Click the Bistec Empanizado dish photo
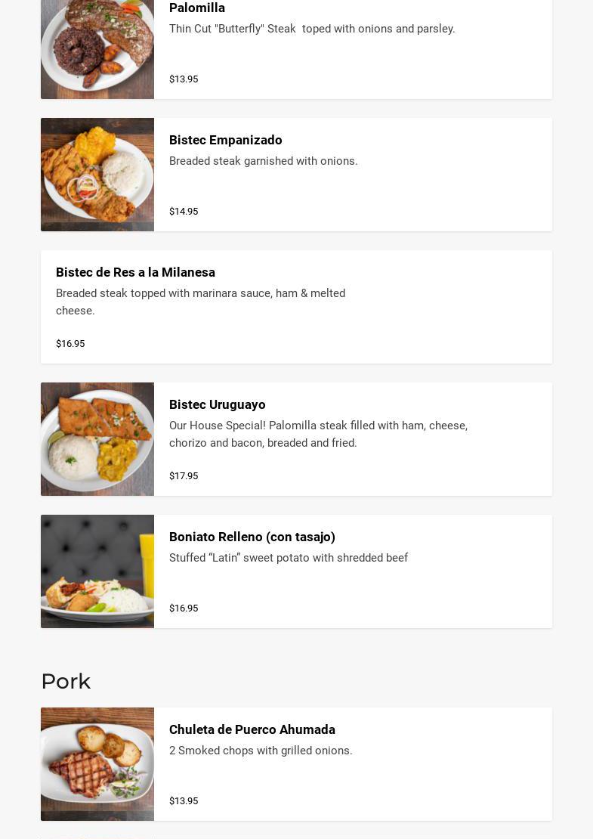The image size is (593, 839). [97, 175]
